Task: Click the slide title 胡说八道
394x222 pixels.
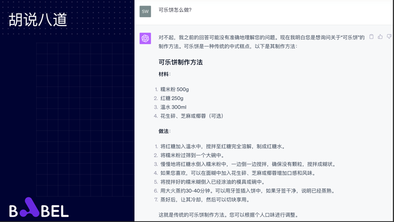Action: tap(38, 20)
